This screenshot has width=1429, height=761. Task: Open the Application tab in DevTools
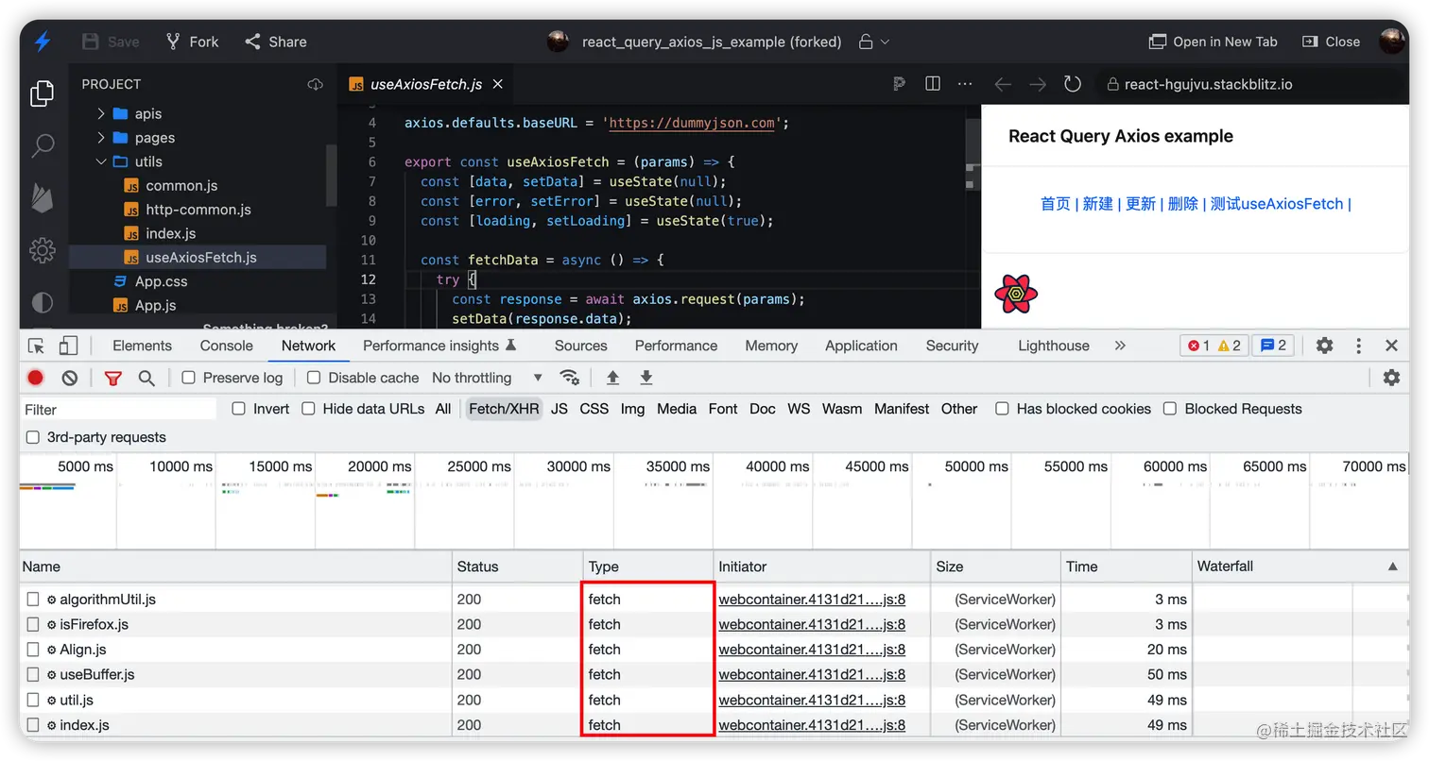tap(860, 346)
